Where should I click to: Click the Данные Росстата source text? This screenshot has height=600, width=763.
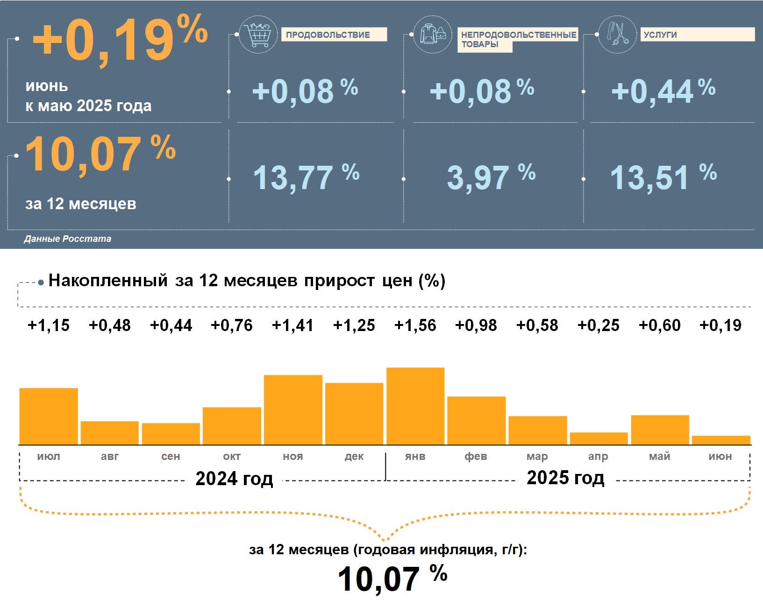tap(68, 239)
